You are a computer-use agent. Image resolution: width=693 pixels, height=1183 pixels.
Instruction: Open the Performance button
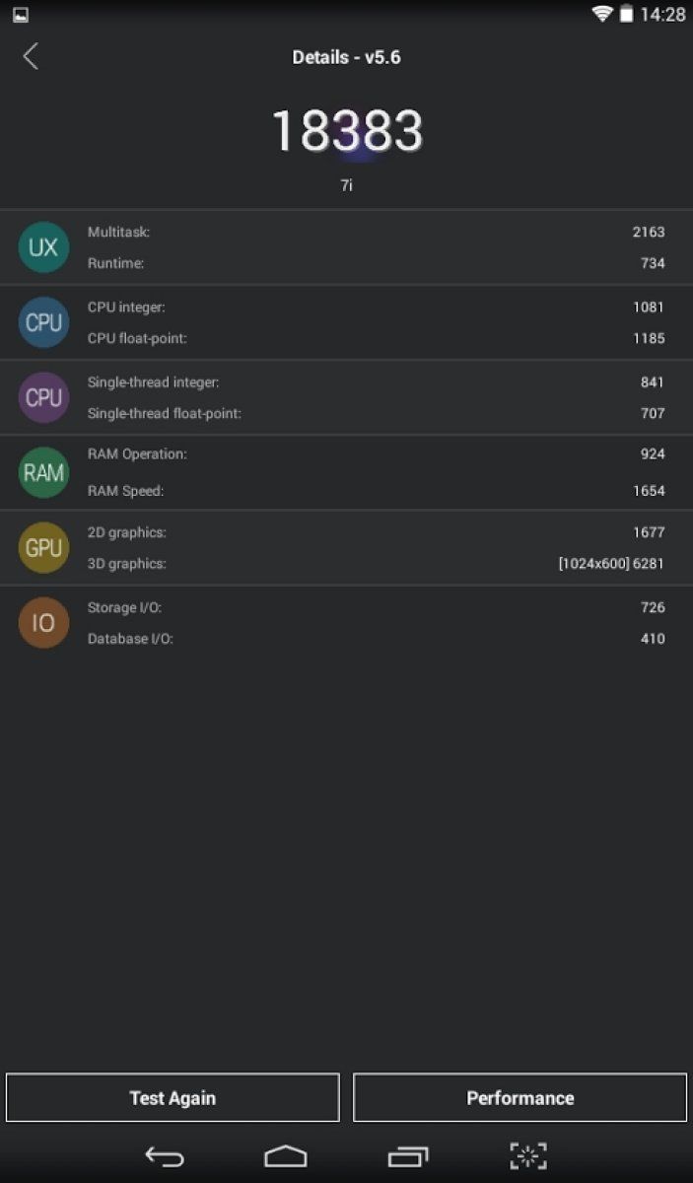(520, 1097)
